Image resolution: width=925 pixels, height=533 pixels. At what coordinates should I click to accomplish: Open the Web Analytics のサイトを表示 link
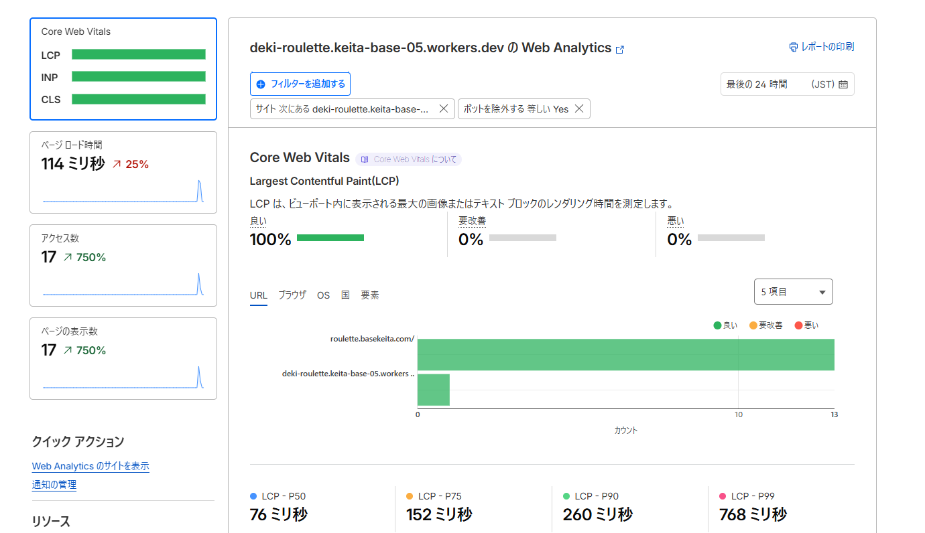pos(90,465)
